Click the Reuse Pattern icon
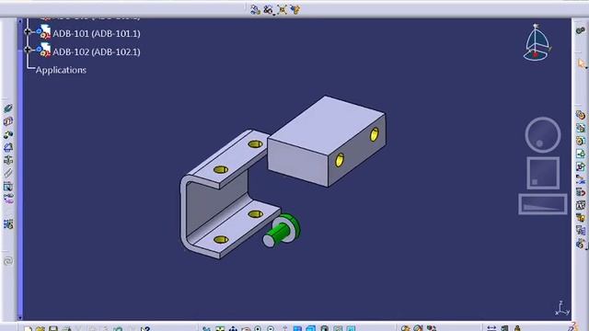The image size is (589, 331). (8, 224)
